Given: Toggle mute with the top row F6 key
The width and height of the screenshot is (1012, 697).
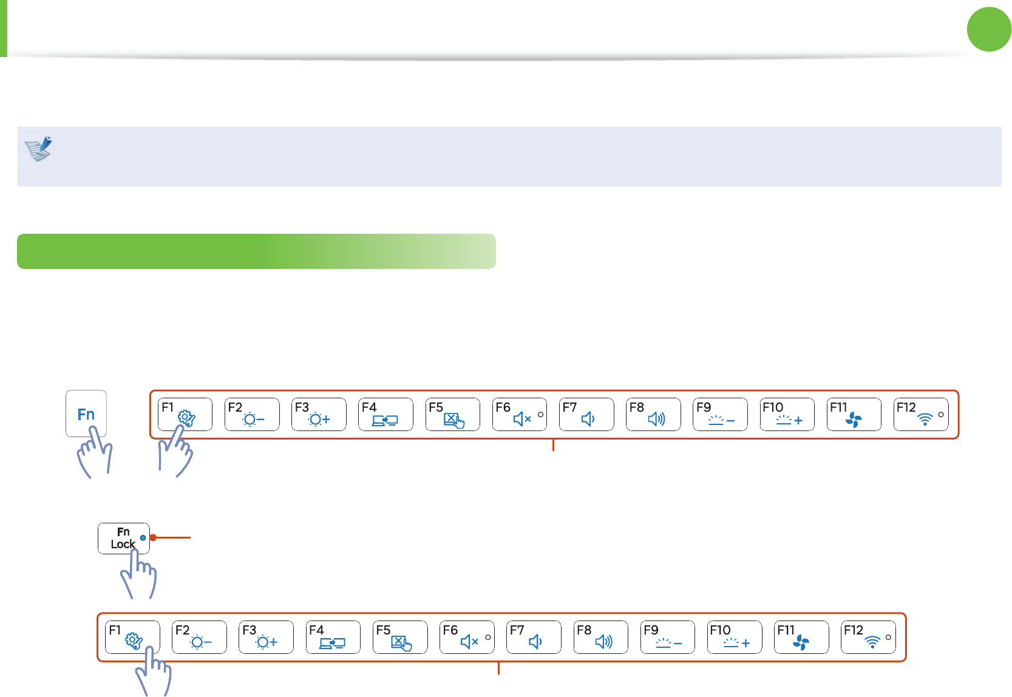Looking at the screenshot, I should click(x=519, y=414).
